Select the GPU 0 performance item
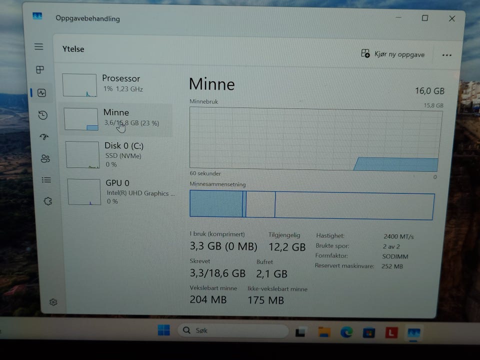Viewport: 480px width, 360px height. [119, 192]
